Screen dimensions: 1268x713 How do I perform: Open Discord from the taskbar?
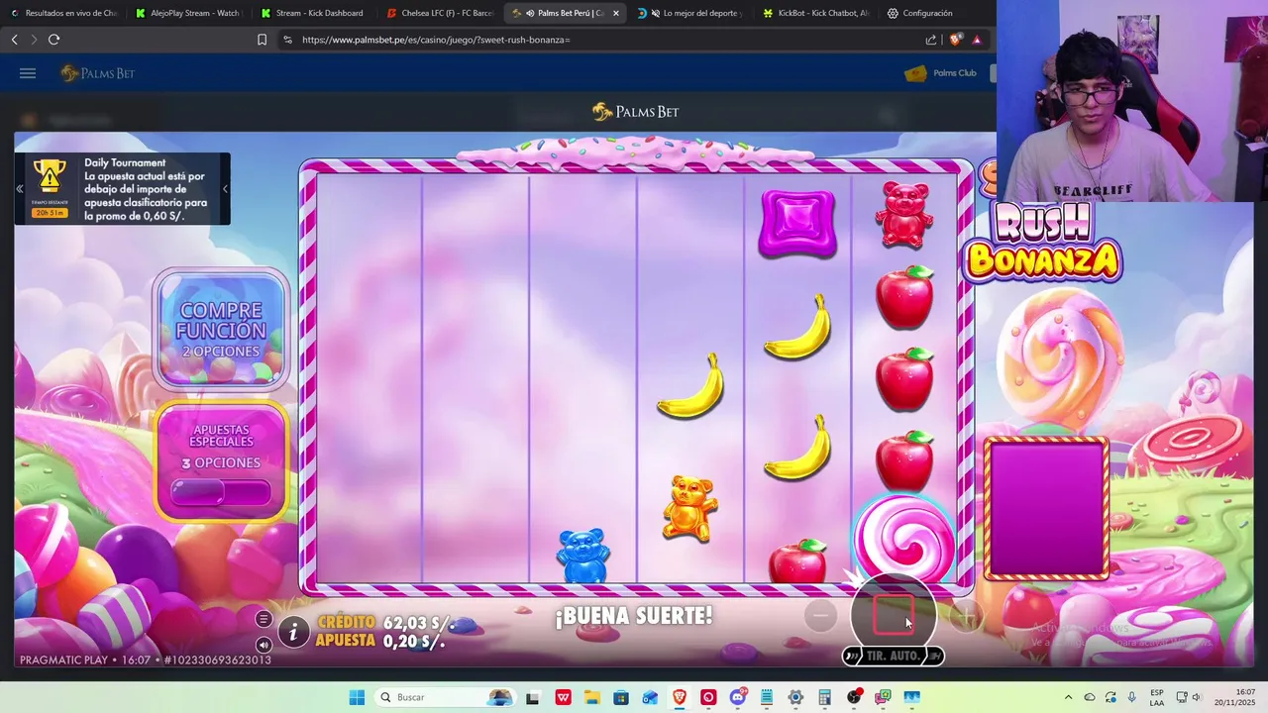coord(738,697)
